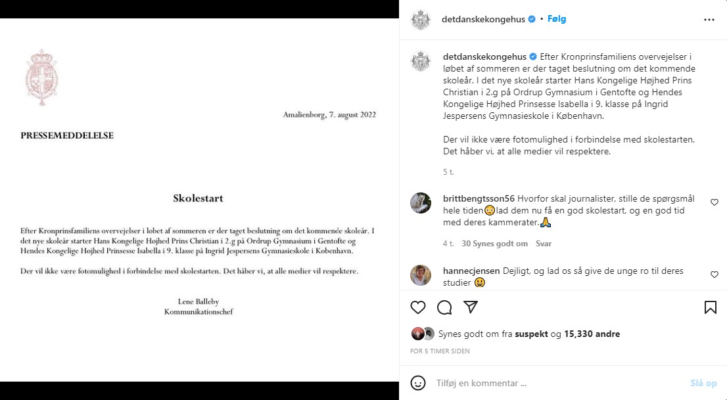Follow the account via Følg
The width and height of the screenshot is (727, 400).
click(556, 18)
